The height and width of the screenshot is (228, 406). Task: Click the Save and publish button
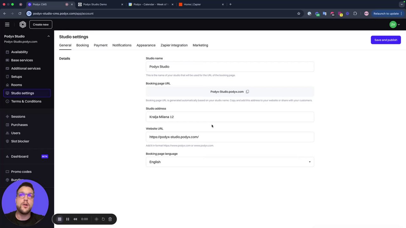point(386,40)
